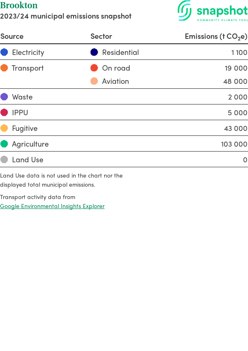Click the Emissions (t CO2e) column header
Viewport: 248px width, 351px height.
coord(216,36)
